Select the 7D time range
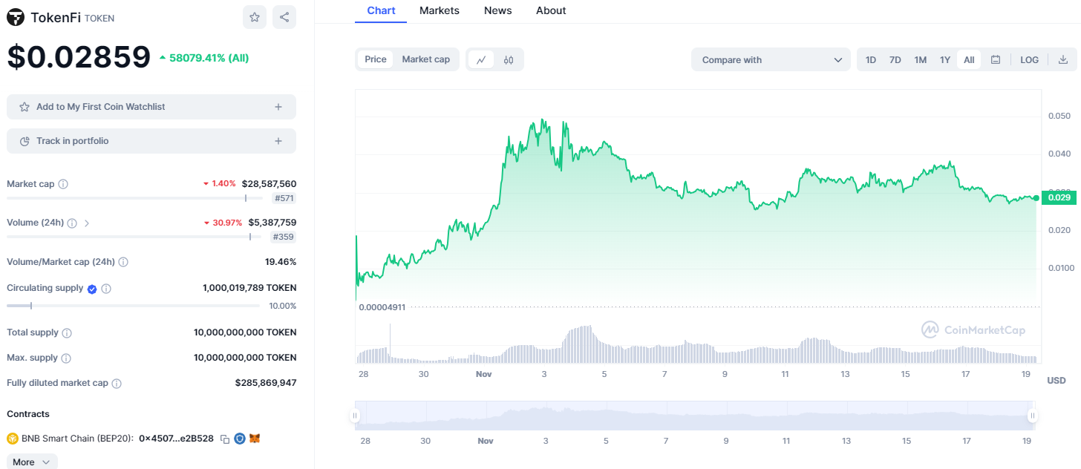1081x469 pixels. [x=895, y=60]
